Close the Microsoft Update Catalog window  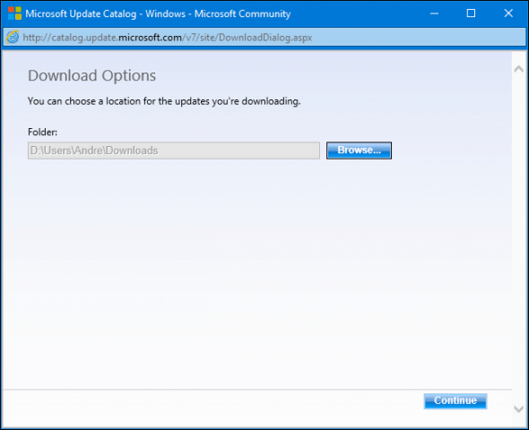pyautogui.click(x=508, y=13)
